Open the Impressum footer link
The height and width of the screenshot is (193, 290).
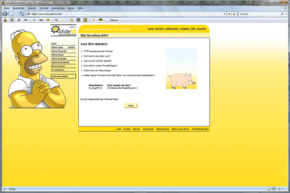[x=148, y=129]
